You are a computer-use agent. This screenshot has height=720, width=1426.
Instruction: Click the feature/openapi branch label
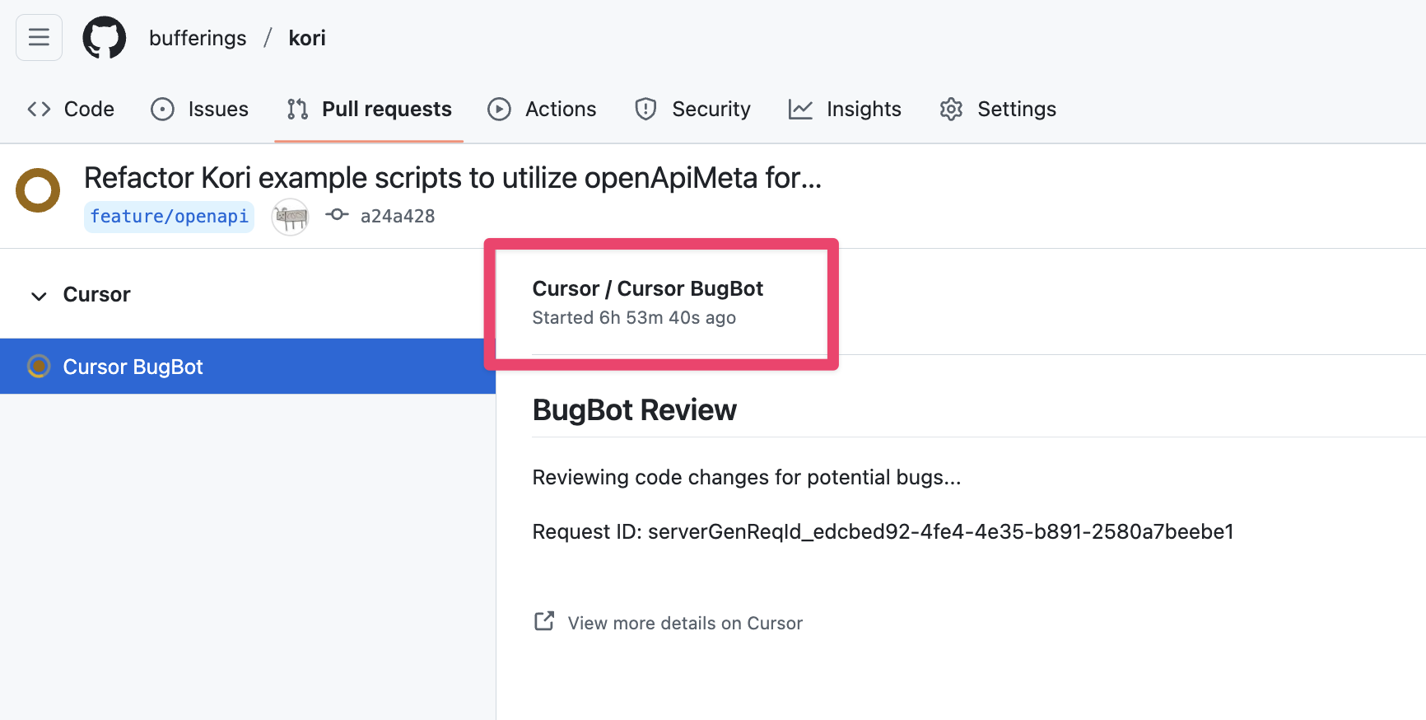169,217
